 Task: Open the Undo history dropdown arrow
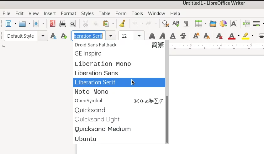142,24
